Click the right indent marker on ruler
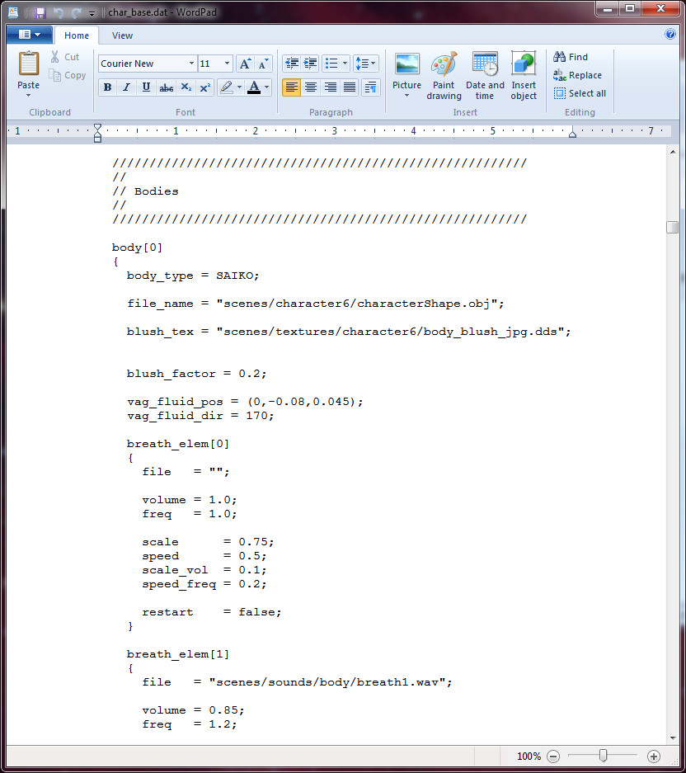This screenshot has height=773, width=686. coord(572,133)
